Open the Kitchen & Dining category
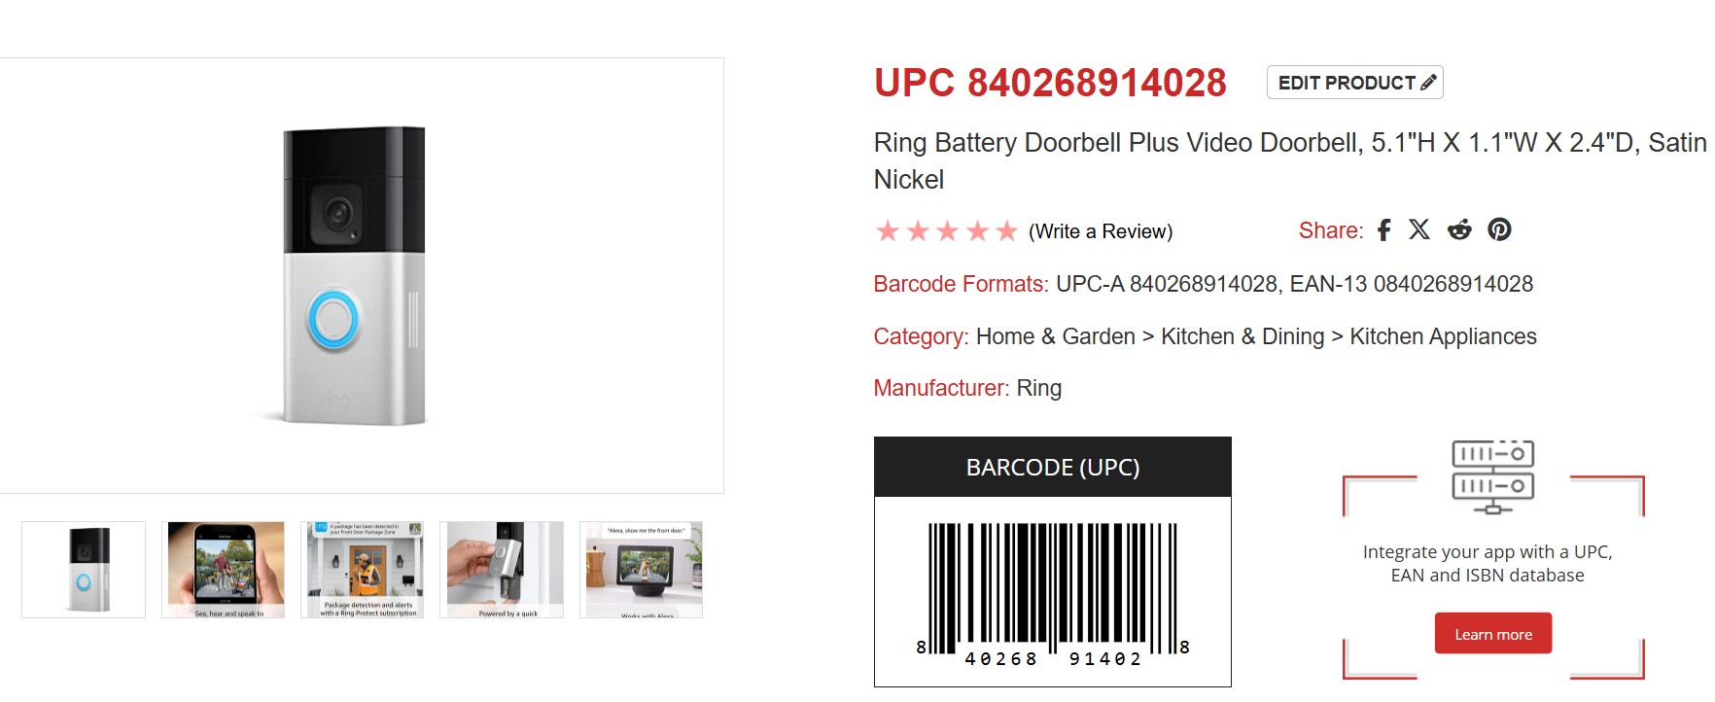The width and height of the screenshot is (1715, 702). (1242, 336)
